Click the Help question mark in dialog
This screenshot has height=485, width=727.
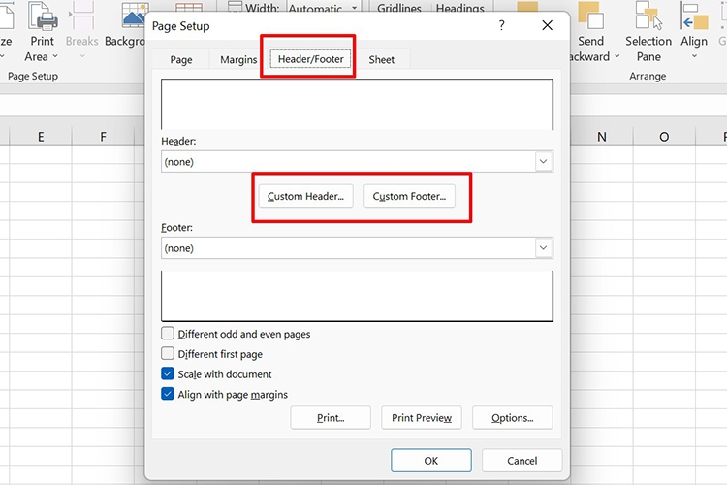tap(501, 26)
